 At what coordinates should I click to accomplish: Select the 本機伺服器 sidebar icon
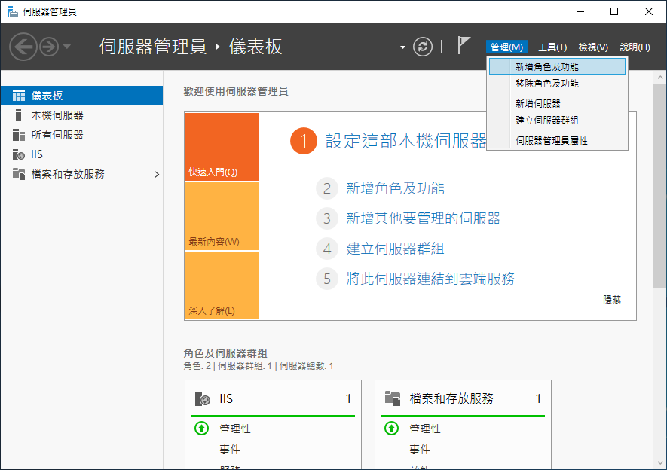pos(18,115)
